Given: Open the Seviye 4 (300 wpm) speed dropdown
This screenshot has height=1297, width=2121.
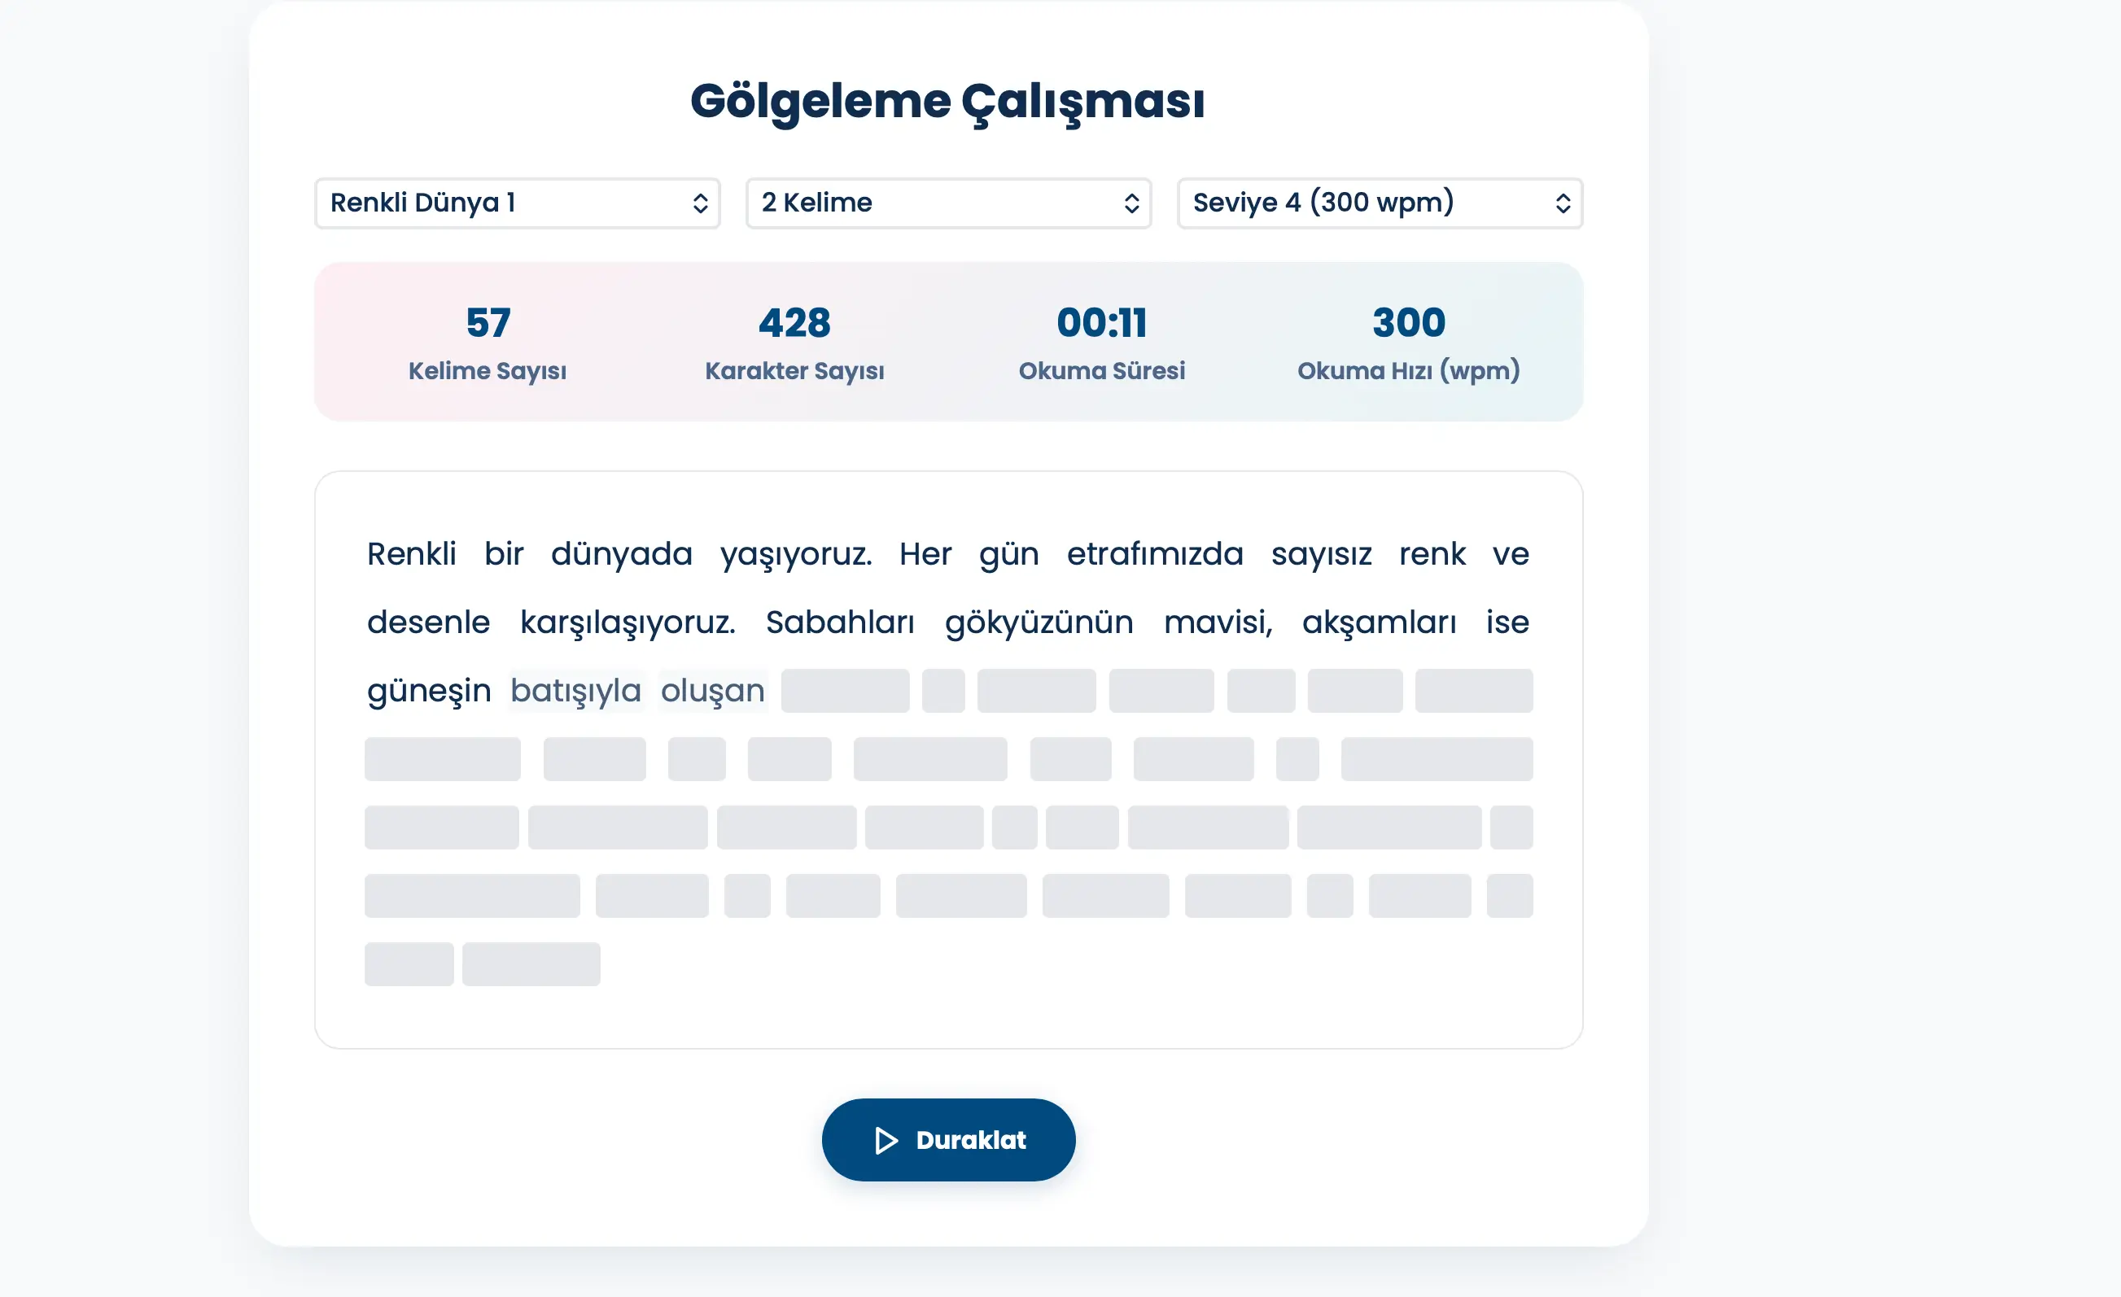Looking at the screenshot, I should click(x=1377, y=203).
